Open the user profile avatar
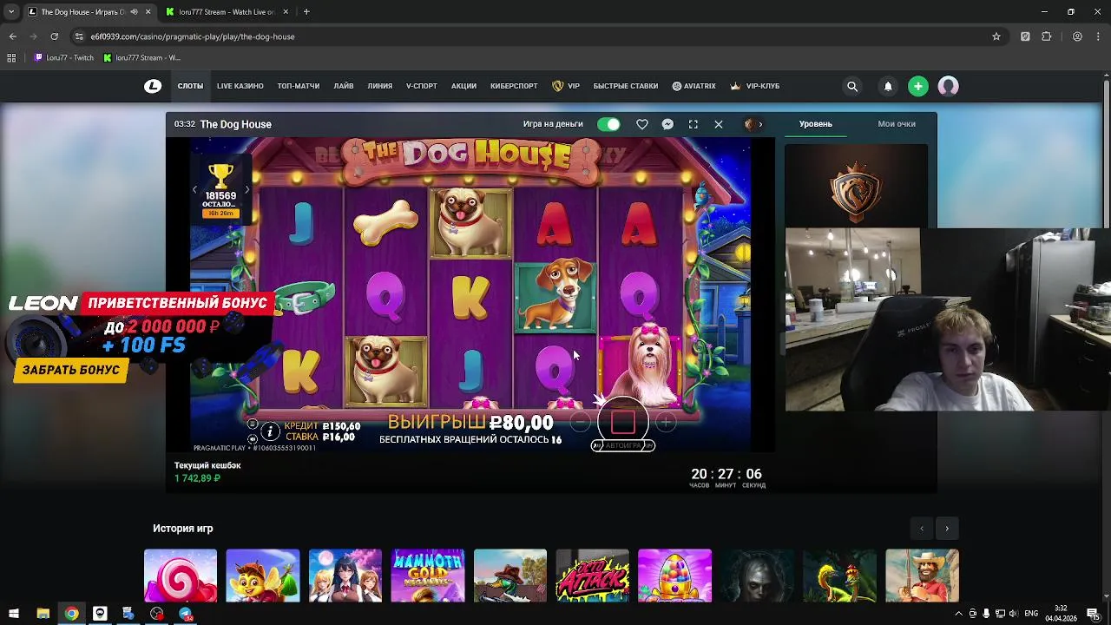The width and height of the screenshot is (1111, 625). tap(948, 86)
